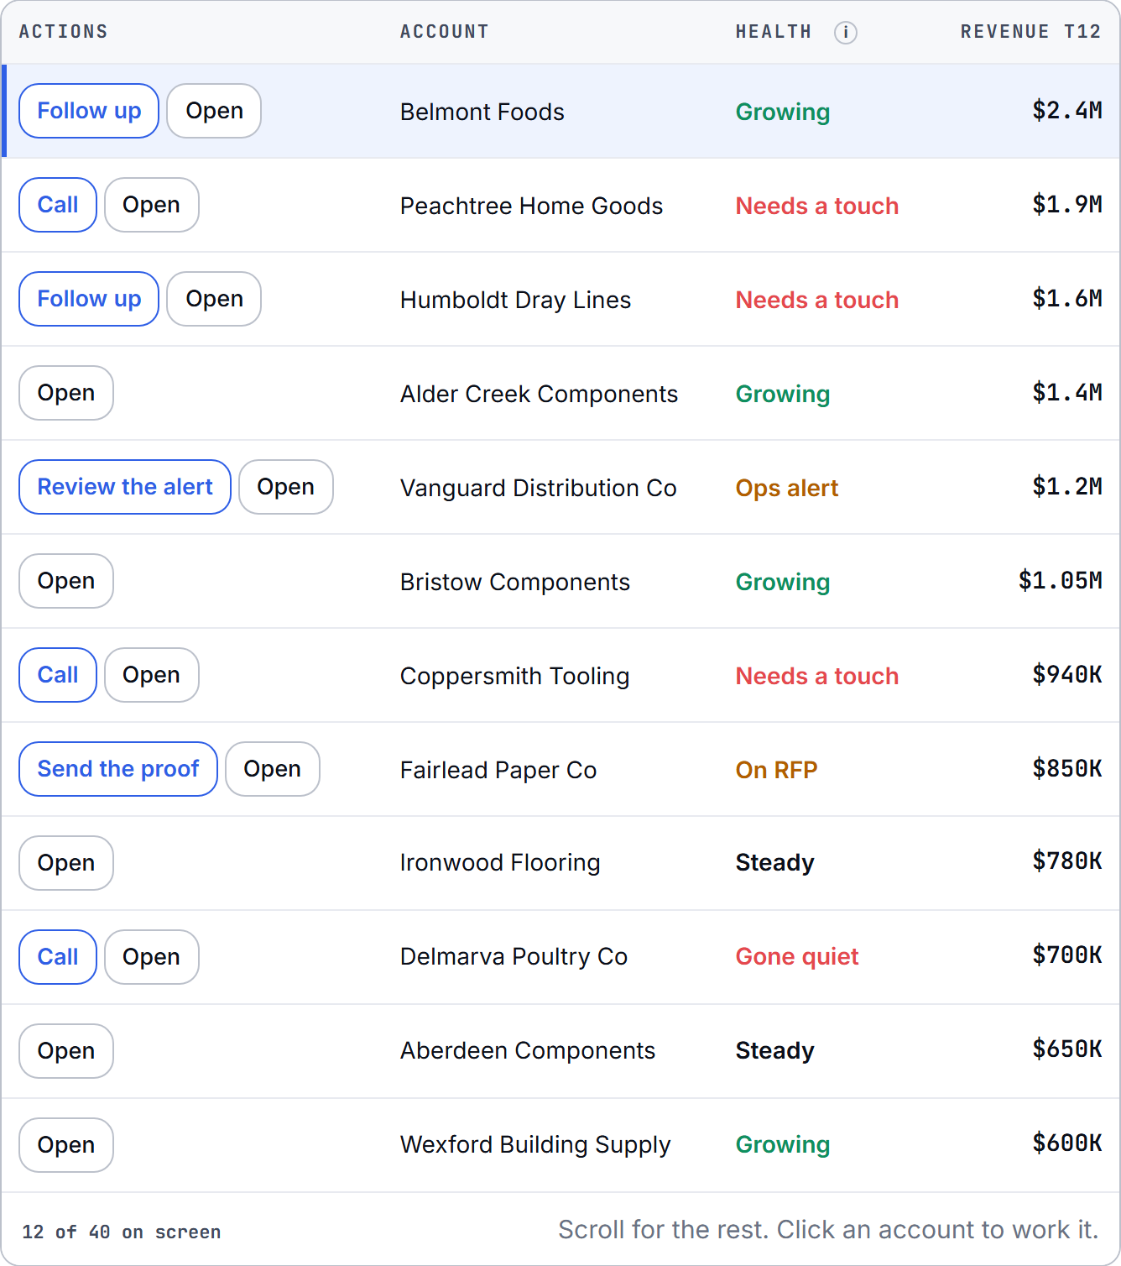The height and width of the screenshot is (1266, 1121).
Task: Click Peachtree Needs a touch status
Action: (817, 206)
